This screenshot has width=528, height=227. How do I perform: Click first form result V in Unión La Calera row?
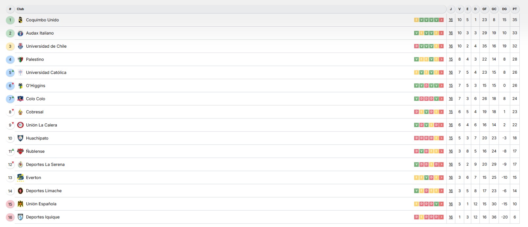416,125
